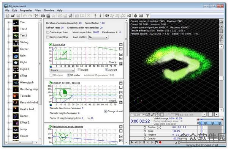Pause the preview playback
Image resolution: width=228 pixels, height=149 pixels.
(x=144, y=143)
